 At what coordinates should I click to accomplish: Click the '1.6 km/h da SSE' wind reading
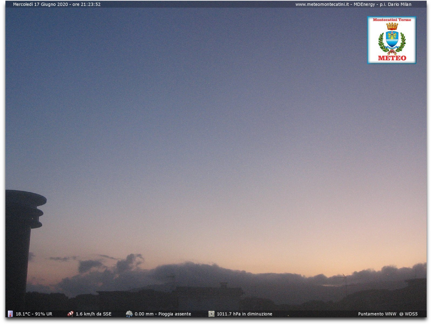[x=93, y=314]
